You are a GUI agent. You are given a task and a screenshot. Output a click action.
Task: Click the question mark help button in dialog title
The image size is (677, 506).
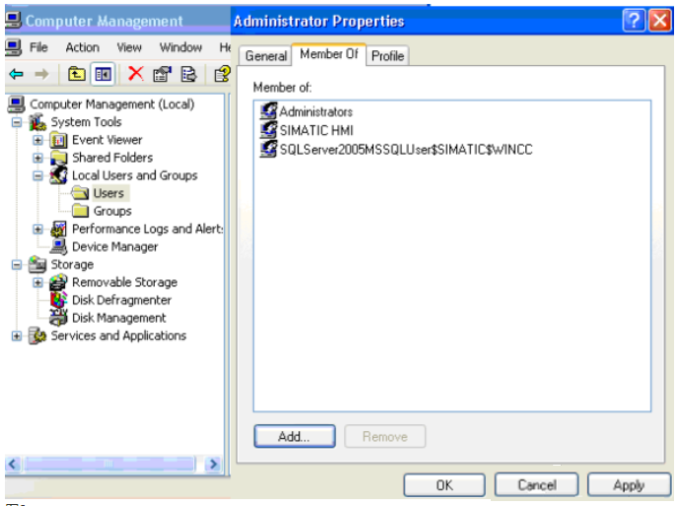pos(634,21)
